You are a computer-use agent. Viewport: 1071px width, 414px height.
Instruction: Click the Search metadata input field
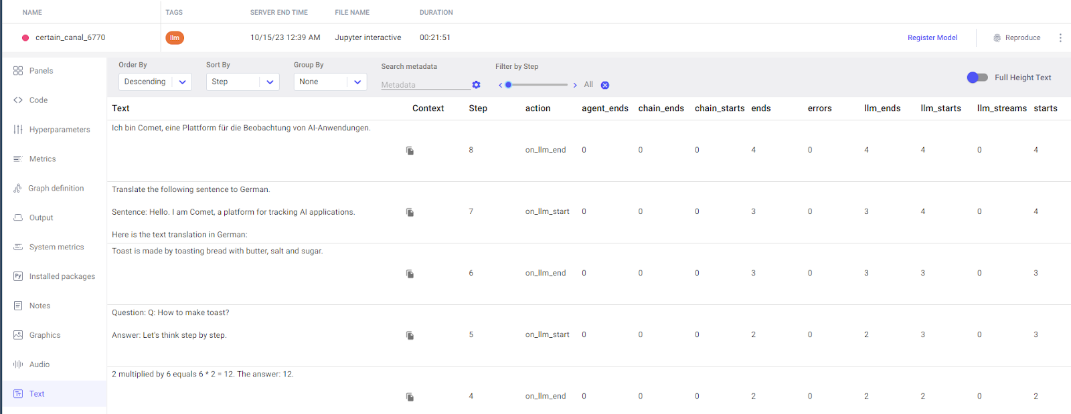(426, 85)
